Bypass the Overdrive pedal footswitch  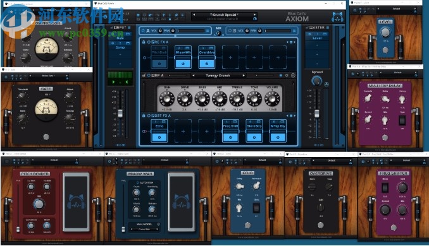point(206,64)
